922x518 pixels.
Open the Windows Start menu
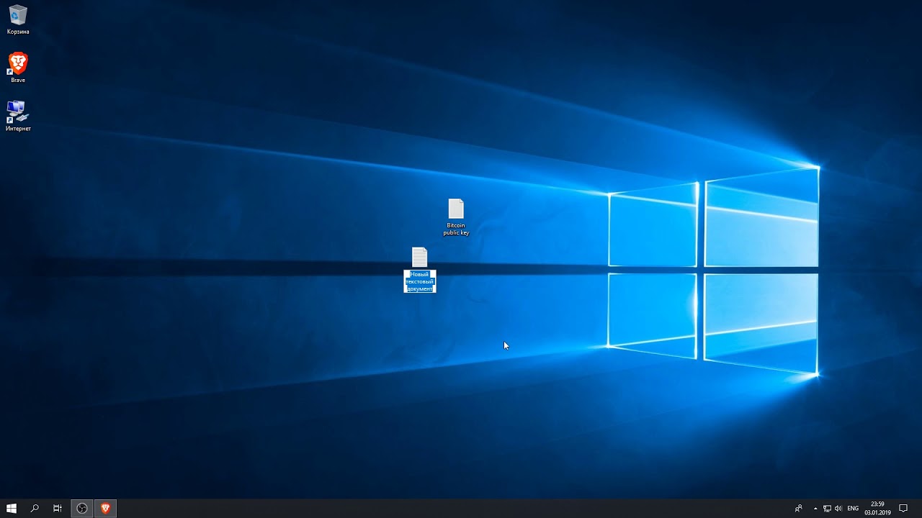click(12, 508)
